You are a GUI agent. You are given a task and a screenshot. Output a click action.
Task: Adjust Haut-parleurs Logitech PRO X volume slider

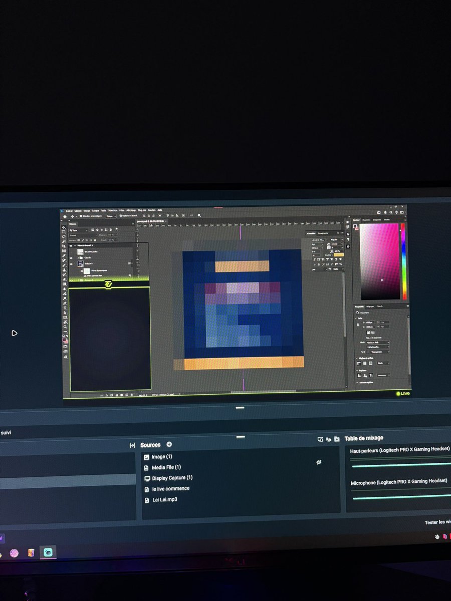click(401, 464)
